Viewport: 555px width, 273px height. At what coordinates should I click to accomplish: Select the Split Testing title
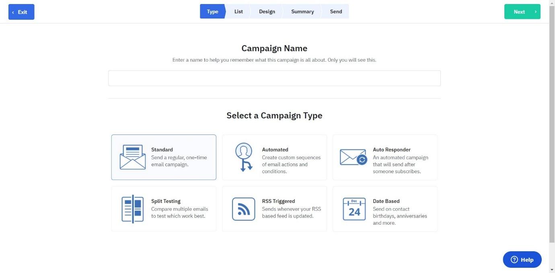166,201
